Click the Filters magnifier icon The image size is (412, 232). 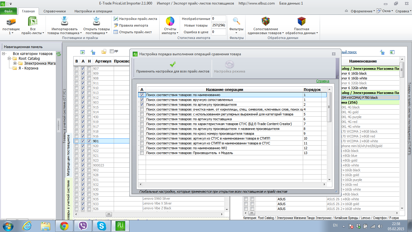[x=236, y=21]
